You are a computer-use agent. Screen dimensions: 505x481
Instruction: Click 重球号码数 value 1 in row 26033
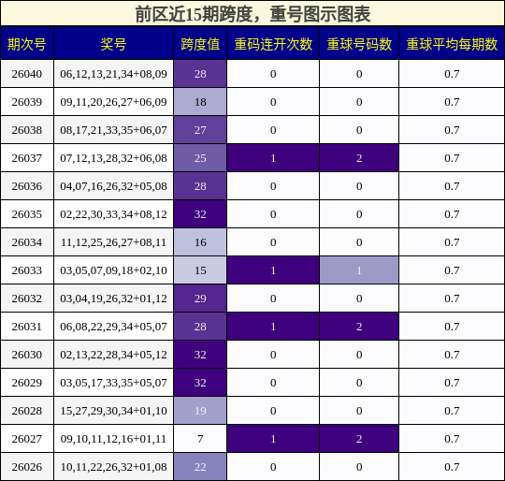[359, 270]
